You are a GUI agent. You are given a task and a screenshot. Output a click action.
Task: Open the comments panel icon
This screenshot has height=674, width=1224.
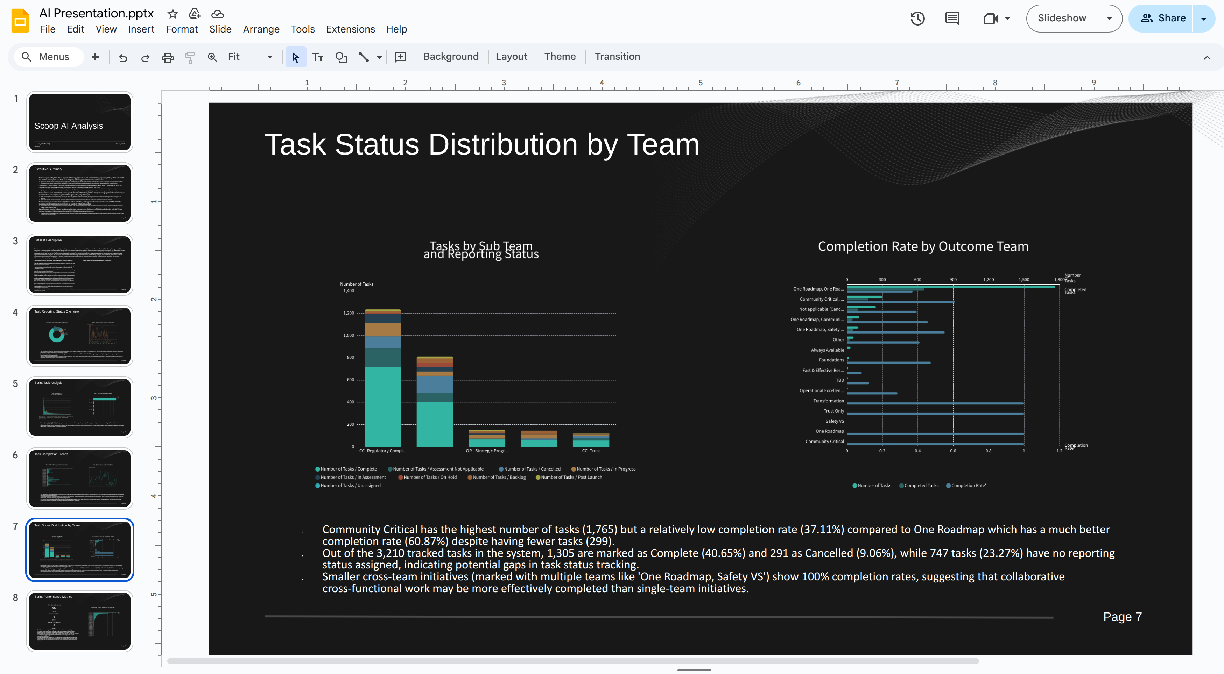point(952,19)
